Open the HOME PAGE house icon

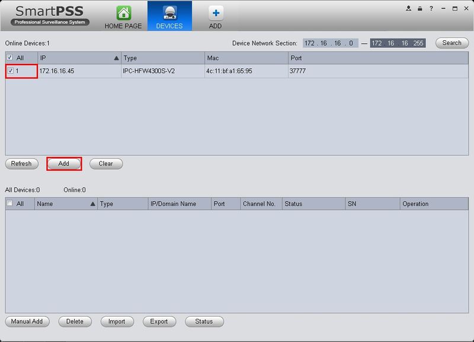point(124,12)
